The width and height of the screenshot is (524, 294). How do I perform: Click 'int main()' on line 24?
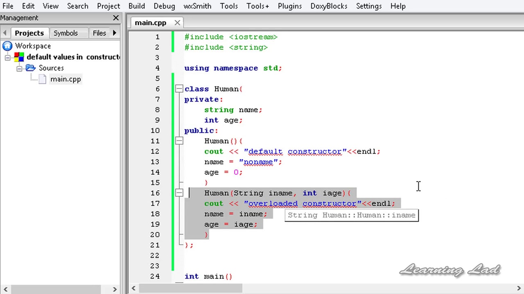(208, 276)
